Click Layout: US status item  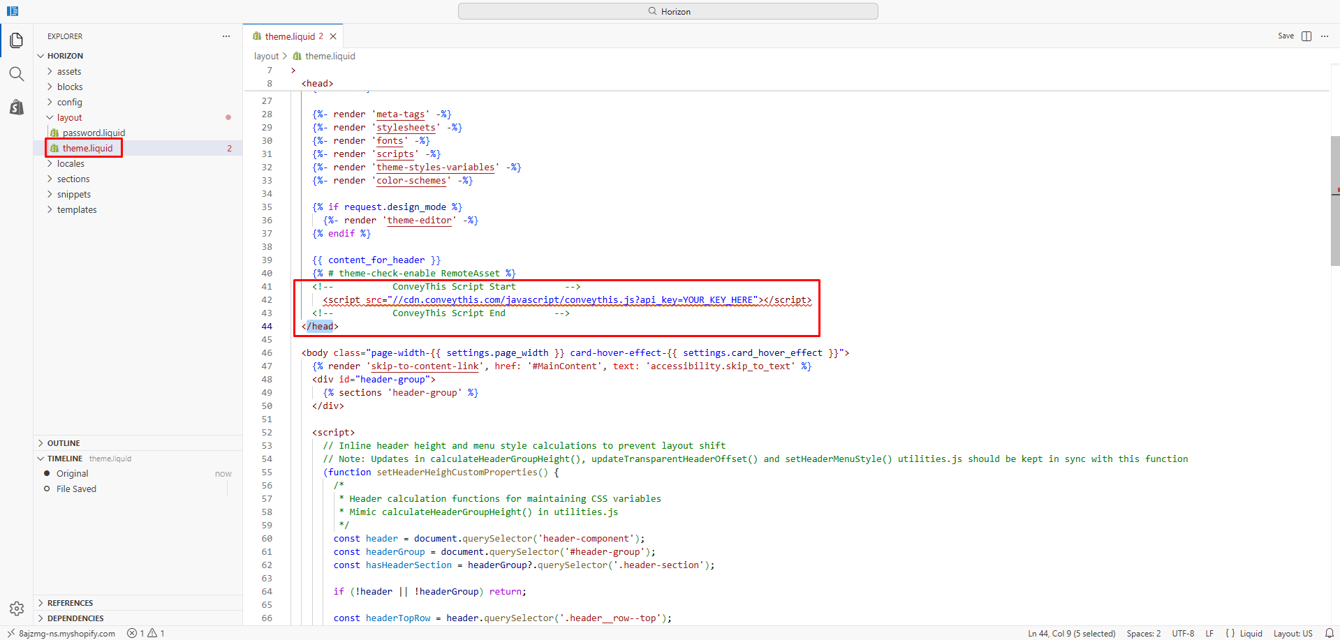1293,633
